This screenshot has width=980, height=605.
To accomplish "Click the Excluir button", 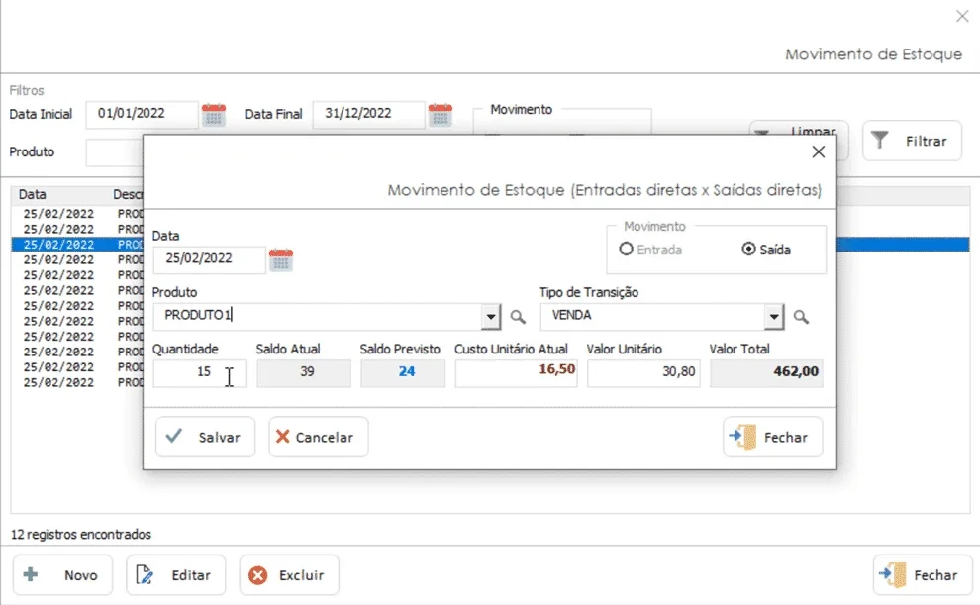I will (x=289, y=575).
